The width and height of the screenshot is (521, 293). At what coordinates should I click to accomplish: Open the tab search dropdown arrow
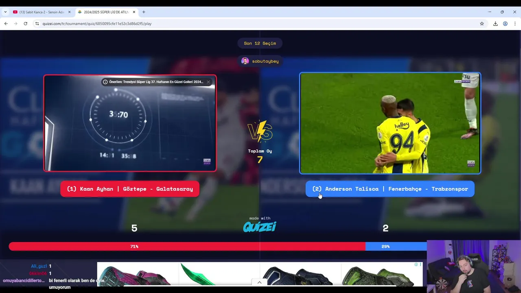point(5,12)
